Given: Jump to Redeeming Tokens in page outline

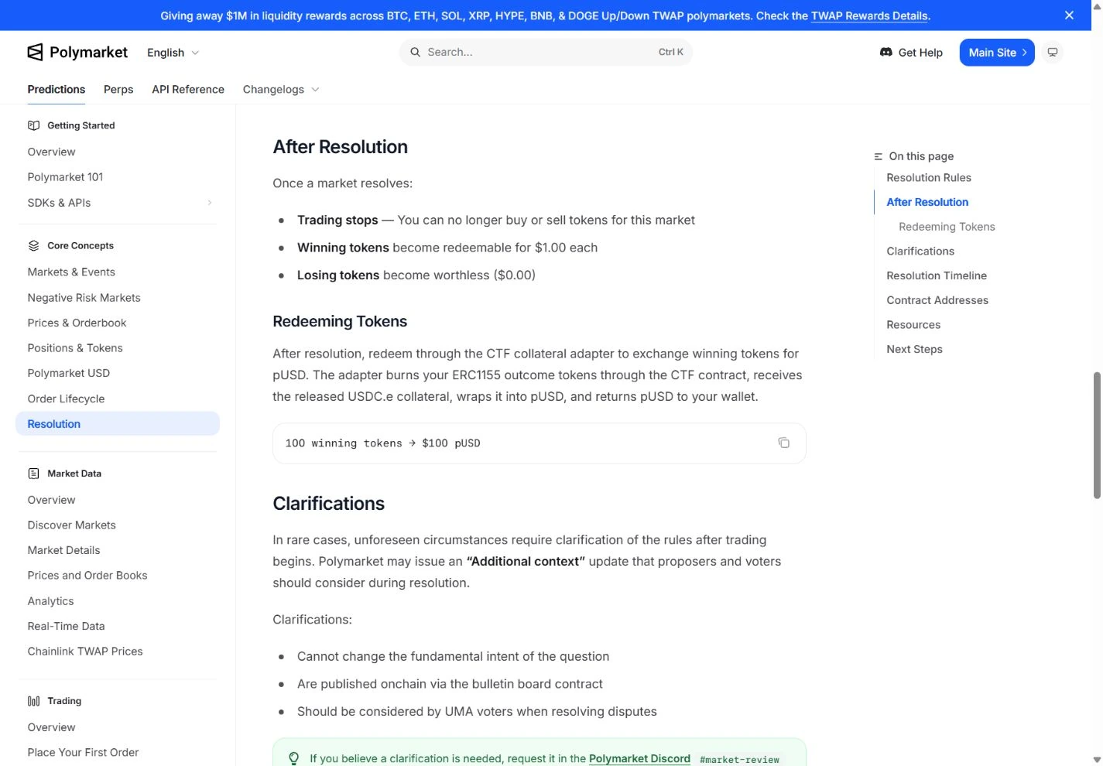Looking at the screenshot, I should [947, 227].
